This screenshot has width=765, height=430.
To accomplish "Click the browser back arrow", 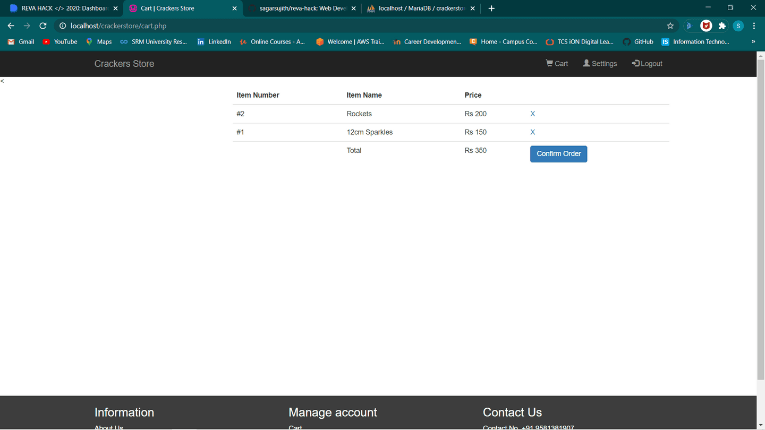I will click(x=11, y=25).
